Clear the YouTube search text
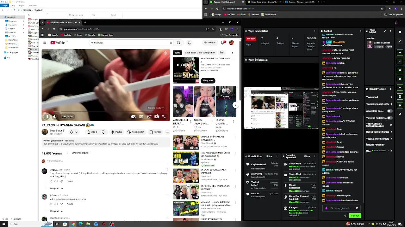 click(171, 43)
